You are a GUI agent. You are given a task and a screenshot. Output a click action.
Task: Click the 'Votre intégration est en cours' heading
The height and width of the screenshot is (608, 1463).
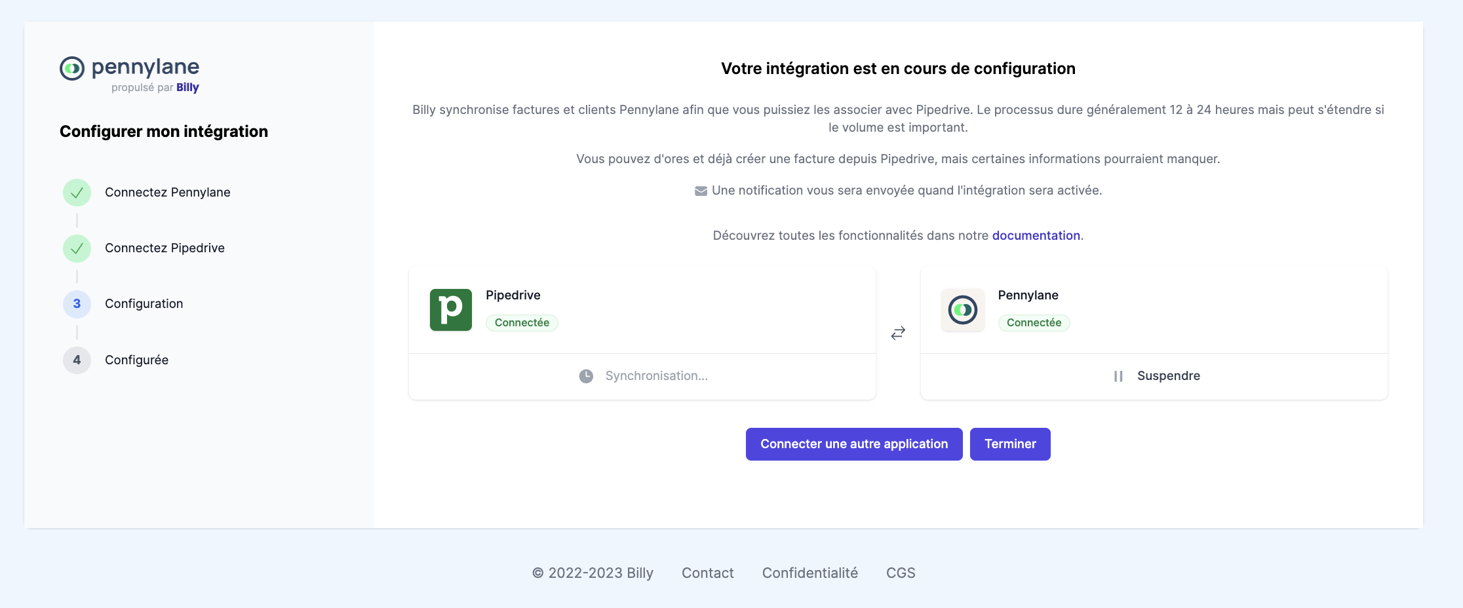(x=898, y=68)
